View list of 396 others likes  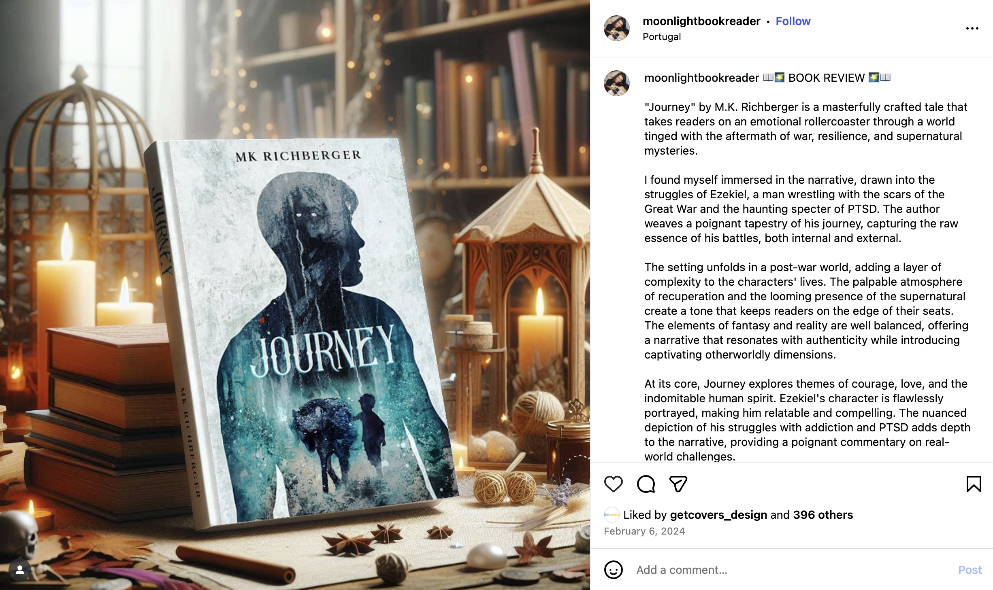[823, 515]
